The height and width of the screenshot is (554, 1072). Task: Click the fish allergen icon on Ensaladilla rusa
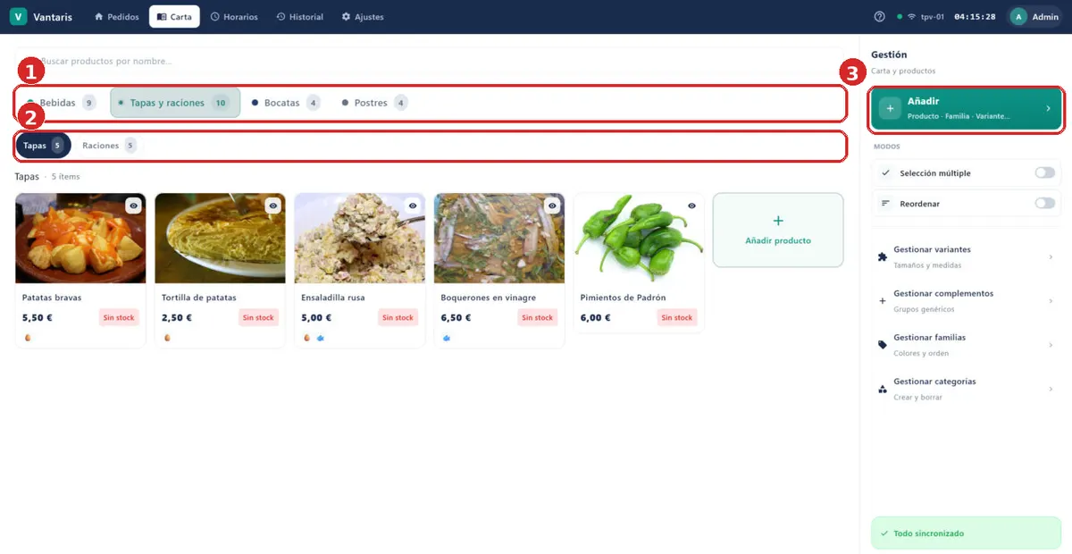320,338
